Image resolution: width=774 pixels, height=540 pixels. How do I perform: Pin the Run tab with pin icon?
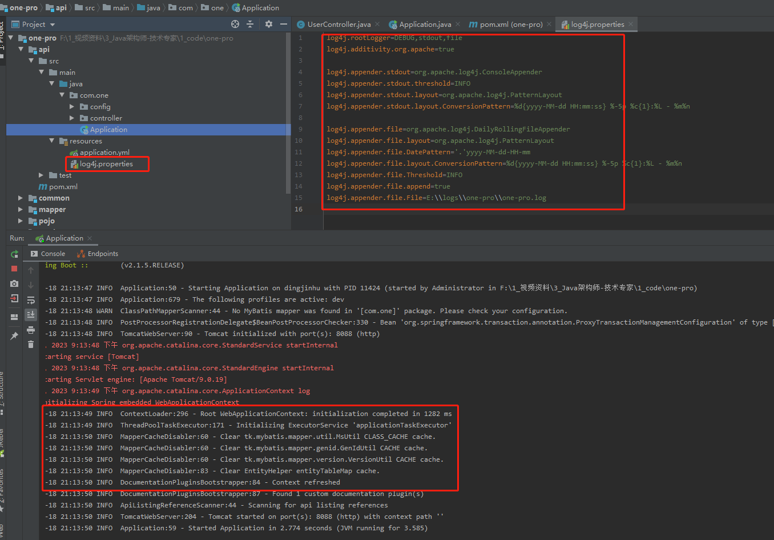(14, 336)
